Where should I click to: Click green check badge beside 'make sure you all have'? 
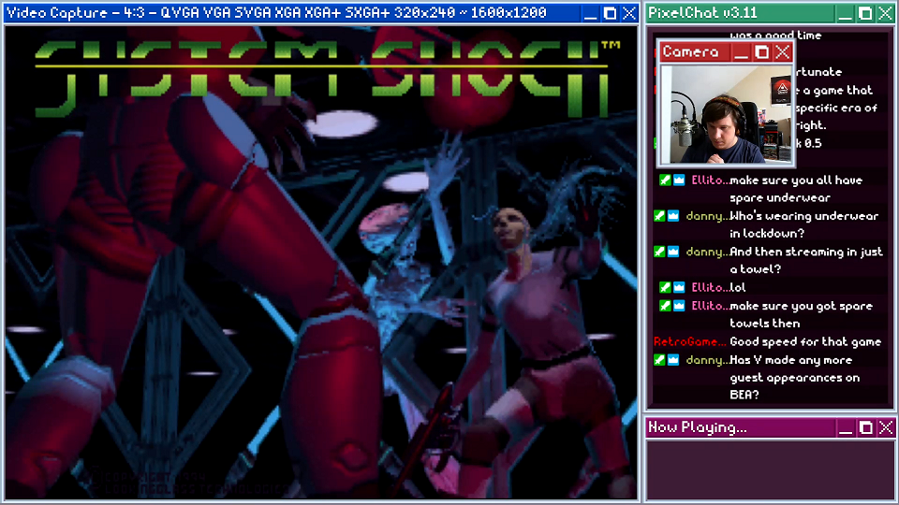tap(665, 180)
